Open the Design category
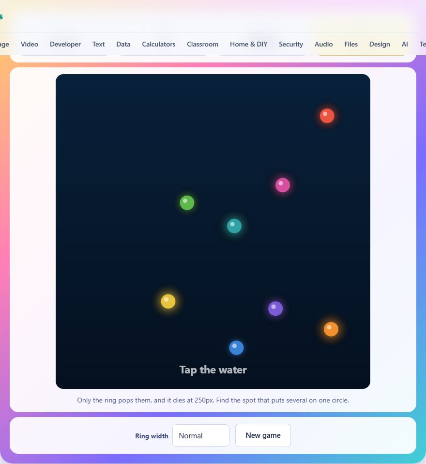The height and width of the screenshot is (464, 426). [x=380, y=44]
